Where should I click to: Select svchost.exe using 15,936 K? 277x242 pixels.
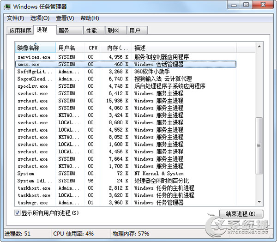pyautogui.click(x=126, y=101)
